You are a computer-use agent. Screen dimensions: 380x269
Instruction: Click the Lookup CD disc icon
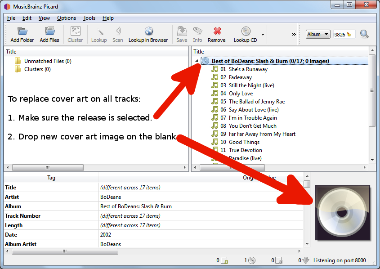(246, 31)
